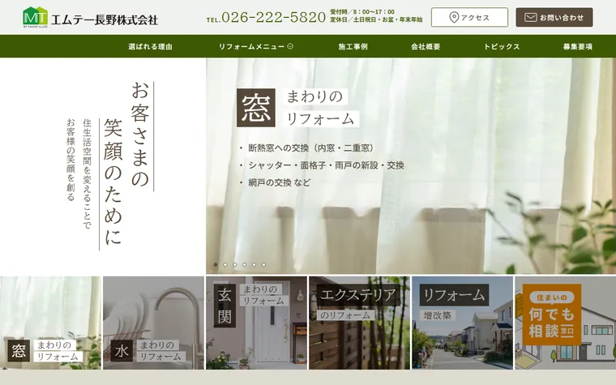616x385 pixels.
Task: Select the third slide indicator dot
Action: click(234, 265)
